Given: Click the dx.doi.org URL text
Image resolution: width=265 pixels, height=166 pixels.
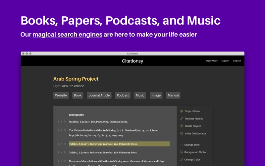Looking at the screenshot, I should 96,135.
